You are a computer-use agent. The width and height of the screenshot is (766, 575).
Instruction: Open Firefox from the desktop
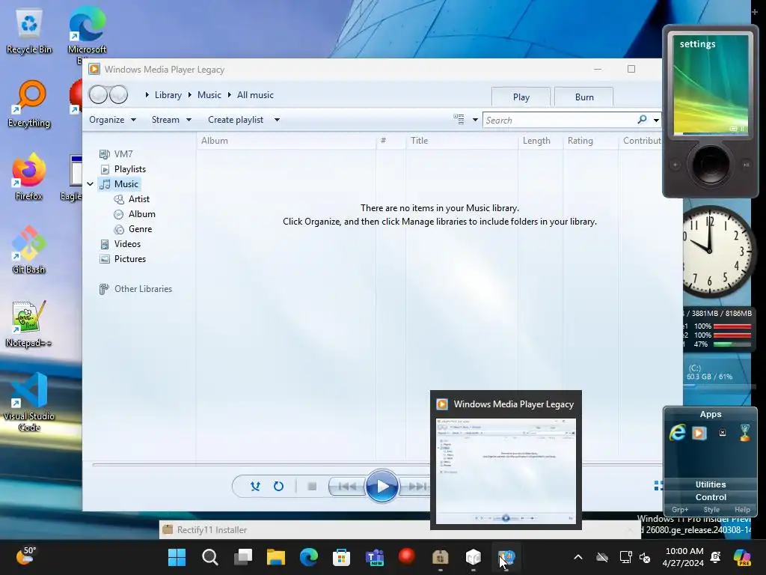[x=29, y=177]
